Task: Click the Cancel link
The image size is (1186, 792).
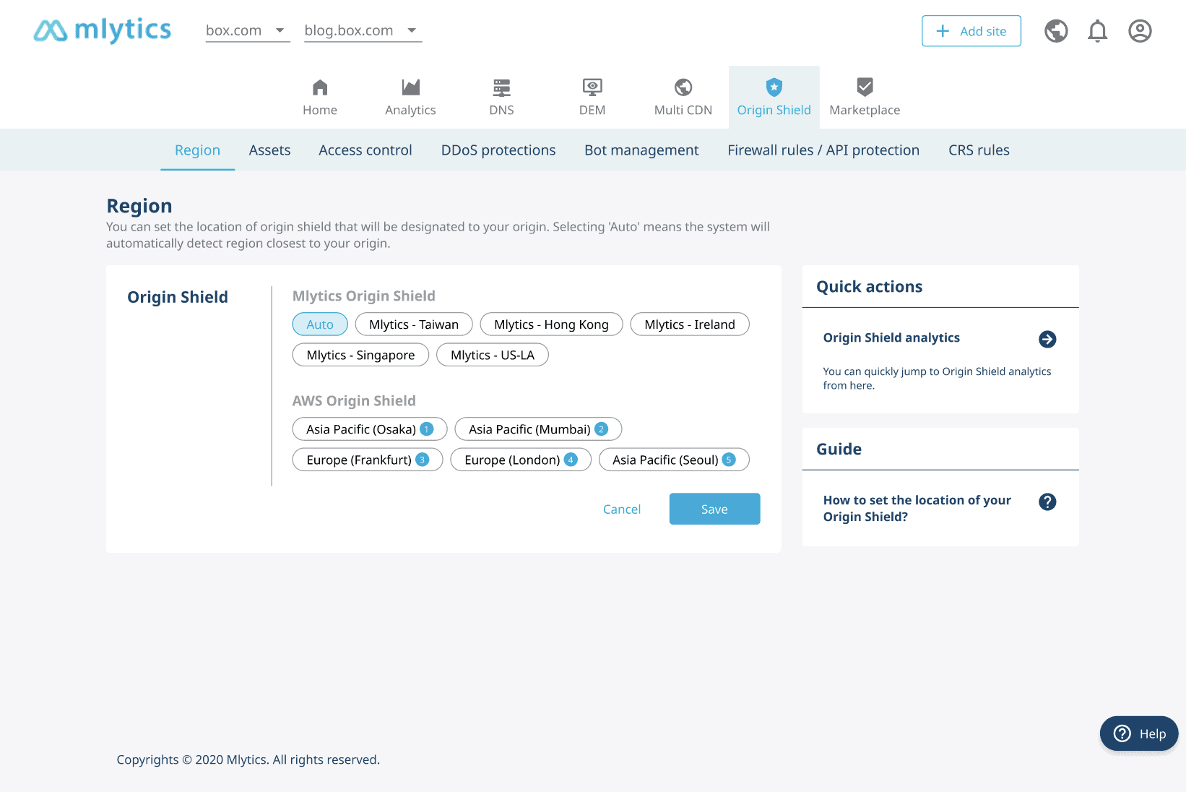Action: (x=622, y=509)
